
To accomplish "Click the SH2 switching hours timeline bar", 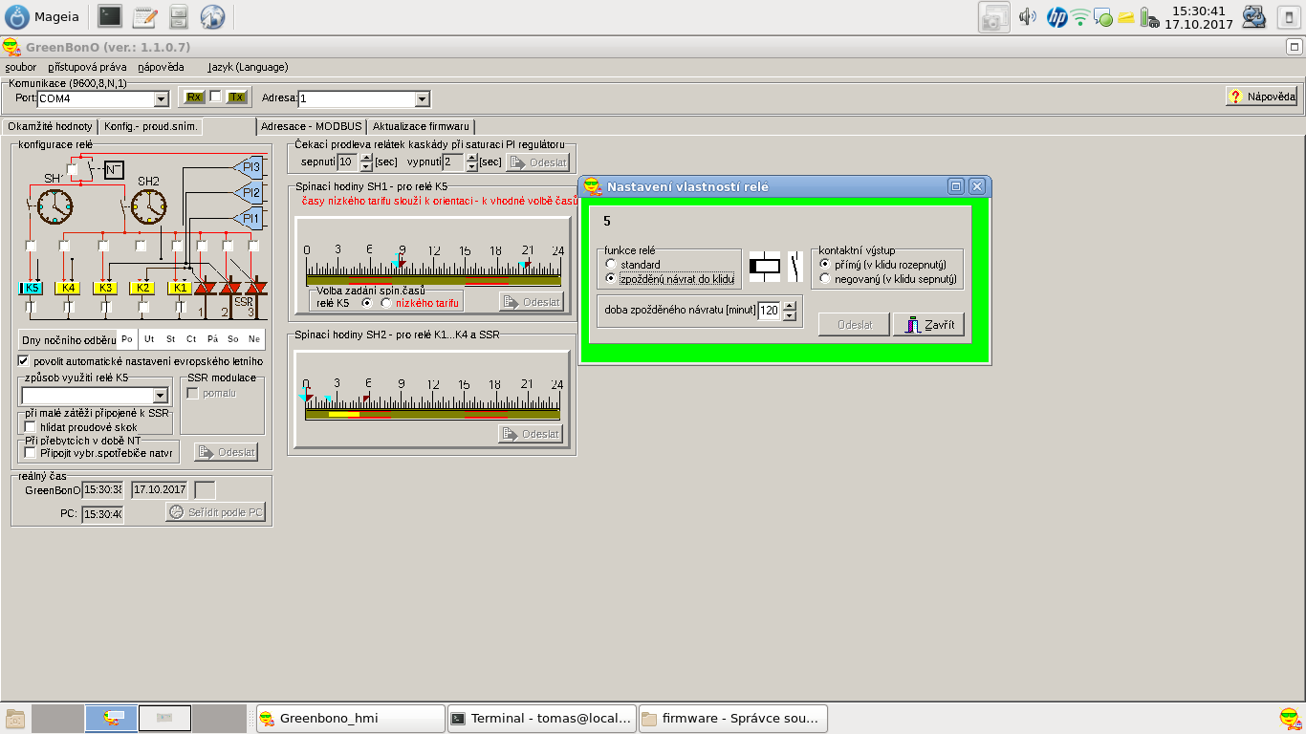I will [433, 414].
